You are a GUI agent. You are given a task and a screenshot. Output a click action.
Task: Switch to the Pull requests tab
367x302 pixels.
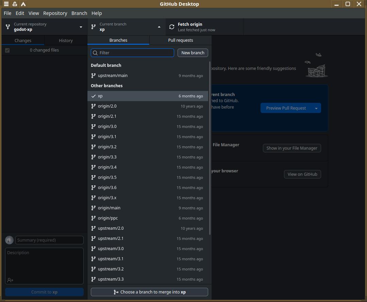(x=181, y=40)
